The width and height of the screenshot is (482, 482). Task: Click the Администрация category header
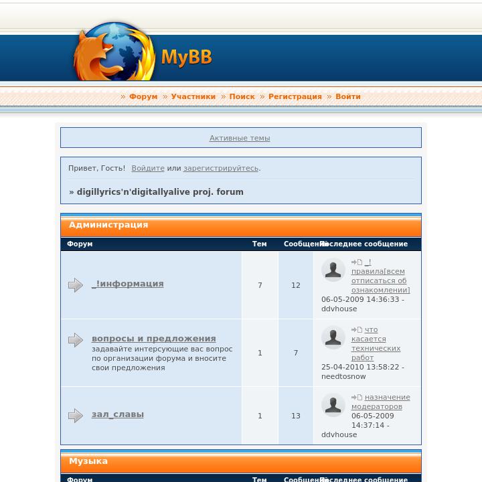pyautogui.click(x=241, y=225)
